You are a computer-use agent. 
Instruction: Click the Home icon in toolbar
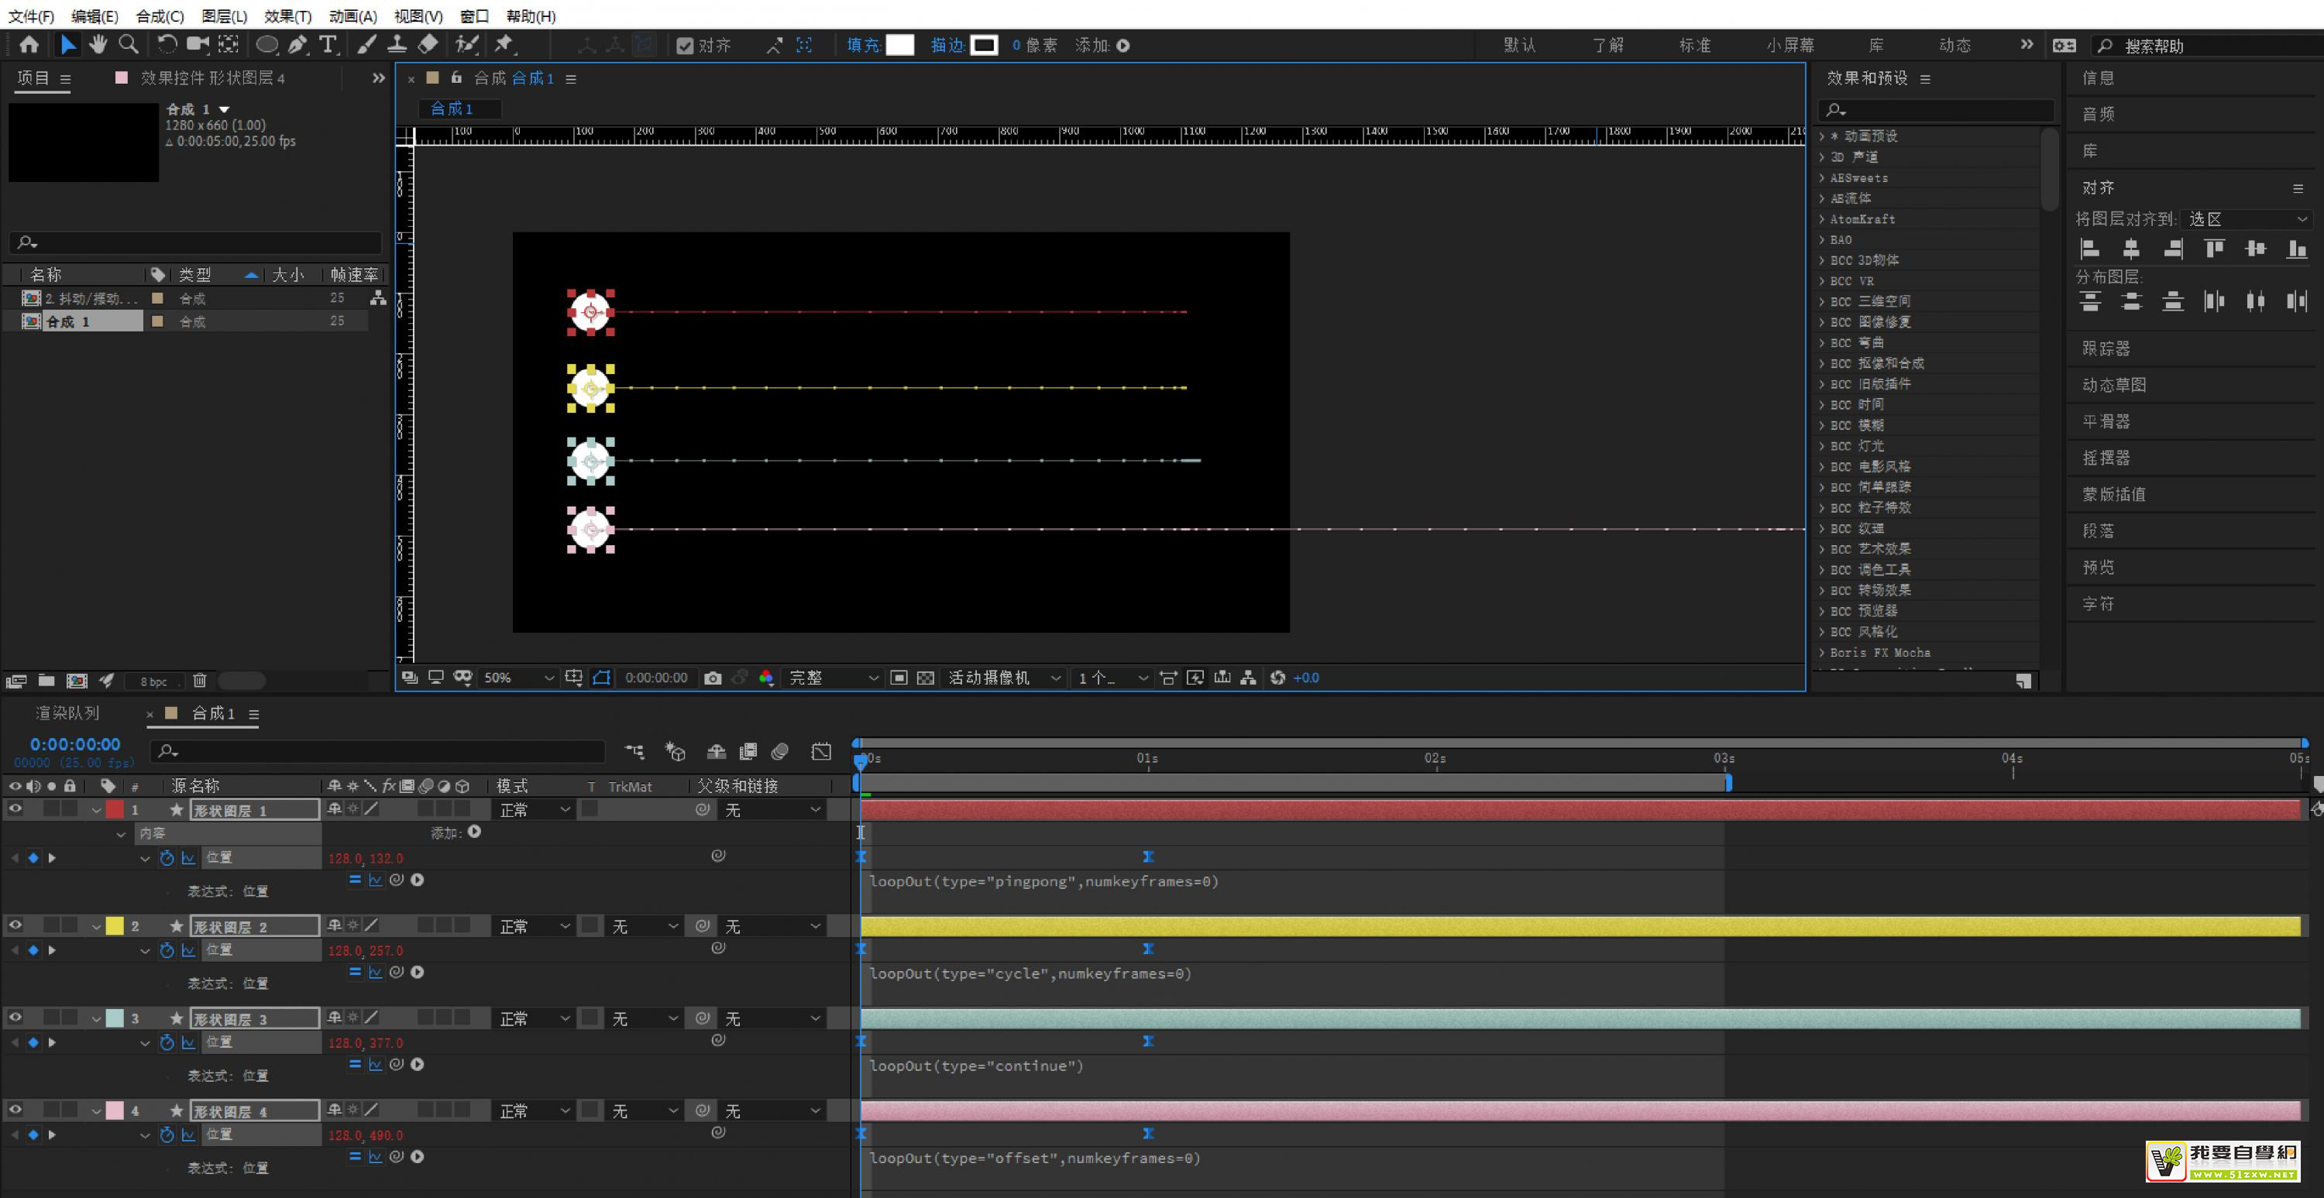(x=29, y=44)
